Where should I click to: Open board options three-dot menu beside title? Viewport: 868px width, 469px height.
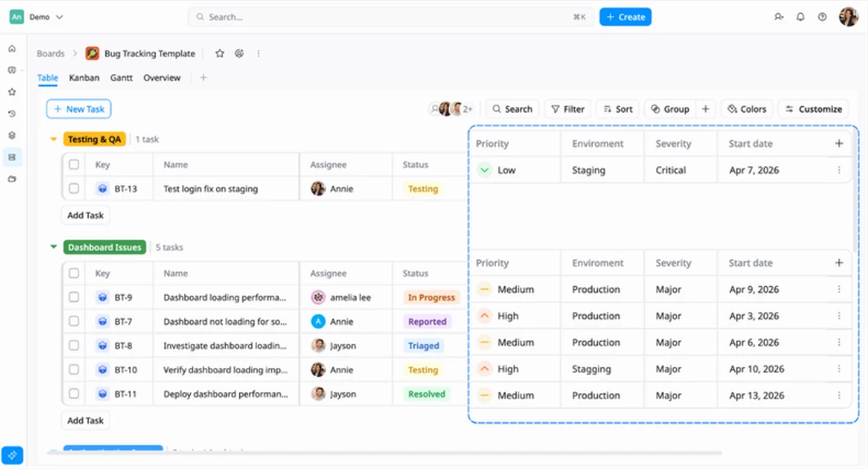258,53
